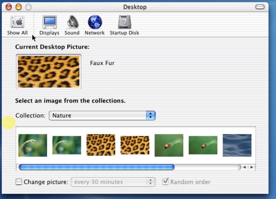The image size is (276, 199).
Task: Click the toolbar toggle pill button
Action: click(260, 7)
